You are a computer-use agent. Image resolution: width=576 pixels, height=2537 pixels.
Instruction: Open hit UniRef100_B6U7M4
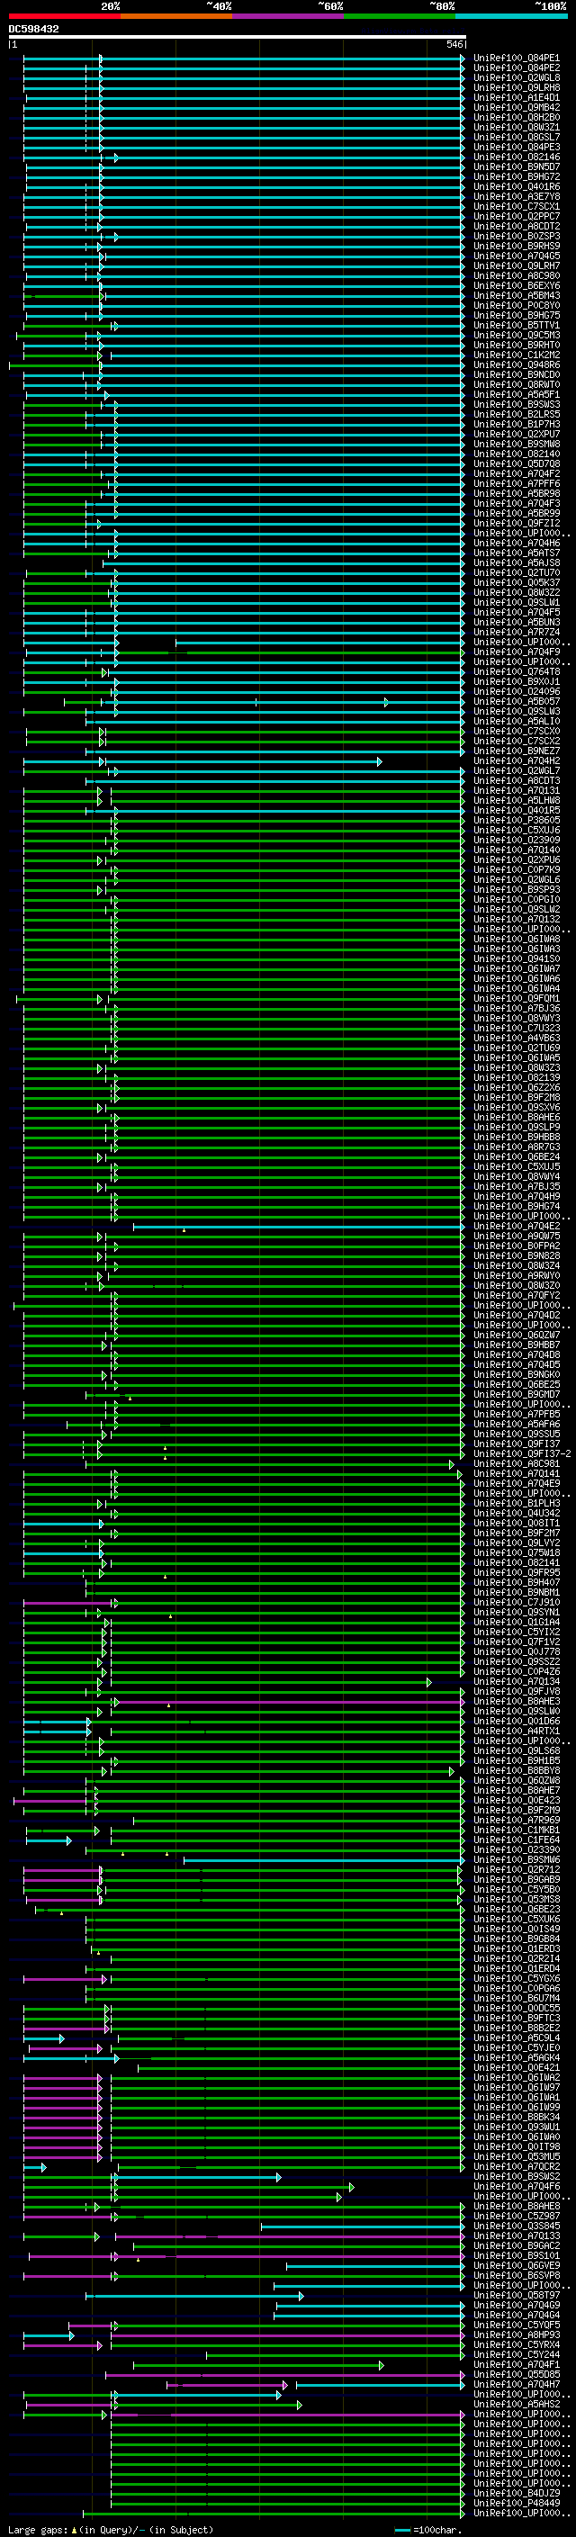tap(517, 1997)
